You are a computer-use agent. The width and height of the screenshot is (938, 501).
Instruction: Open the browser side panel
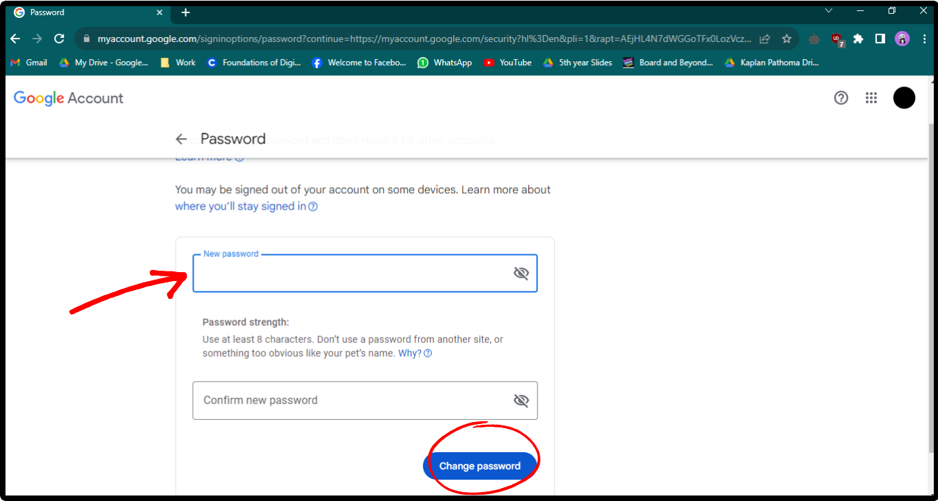[880, 39]
